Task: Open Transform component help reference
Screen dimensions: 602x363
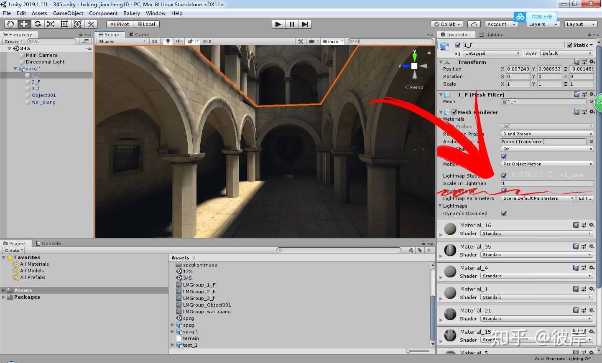Action: point(577,62)
